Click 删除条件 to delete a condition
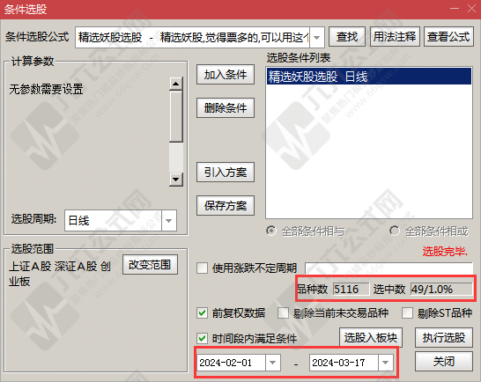The image size is (481, 382). point(226,108)
